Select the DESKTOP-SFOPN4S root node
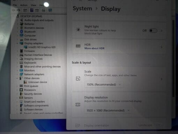The height and width of the screenshot is (134, 178). pyautogui.click(x=31, y=16)
